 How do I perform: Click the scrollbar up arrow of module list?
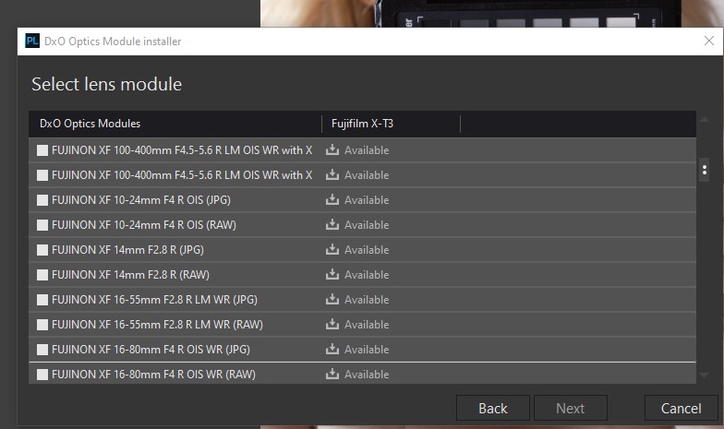tap(704, 120)
